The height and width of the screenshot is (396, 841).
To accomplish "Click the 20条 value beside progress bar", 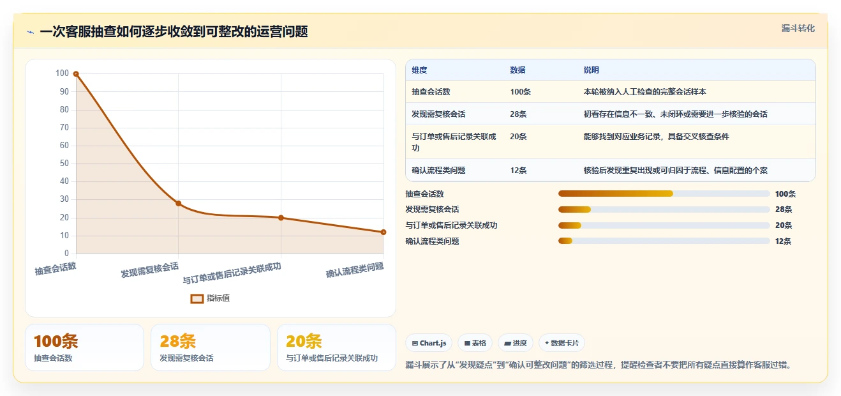I will point(784,225).
